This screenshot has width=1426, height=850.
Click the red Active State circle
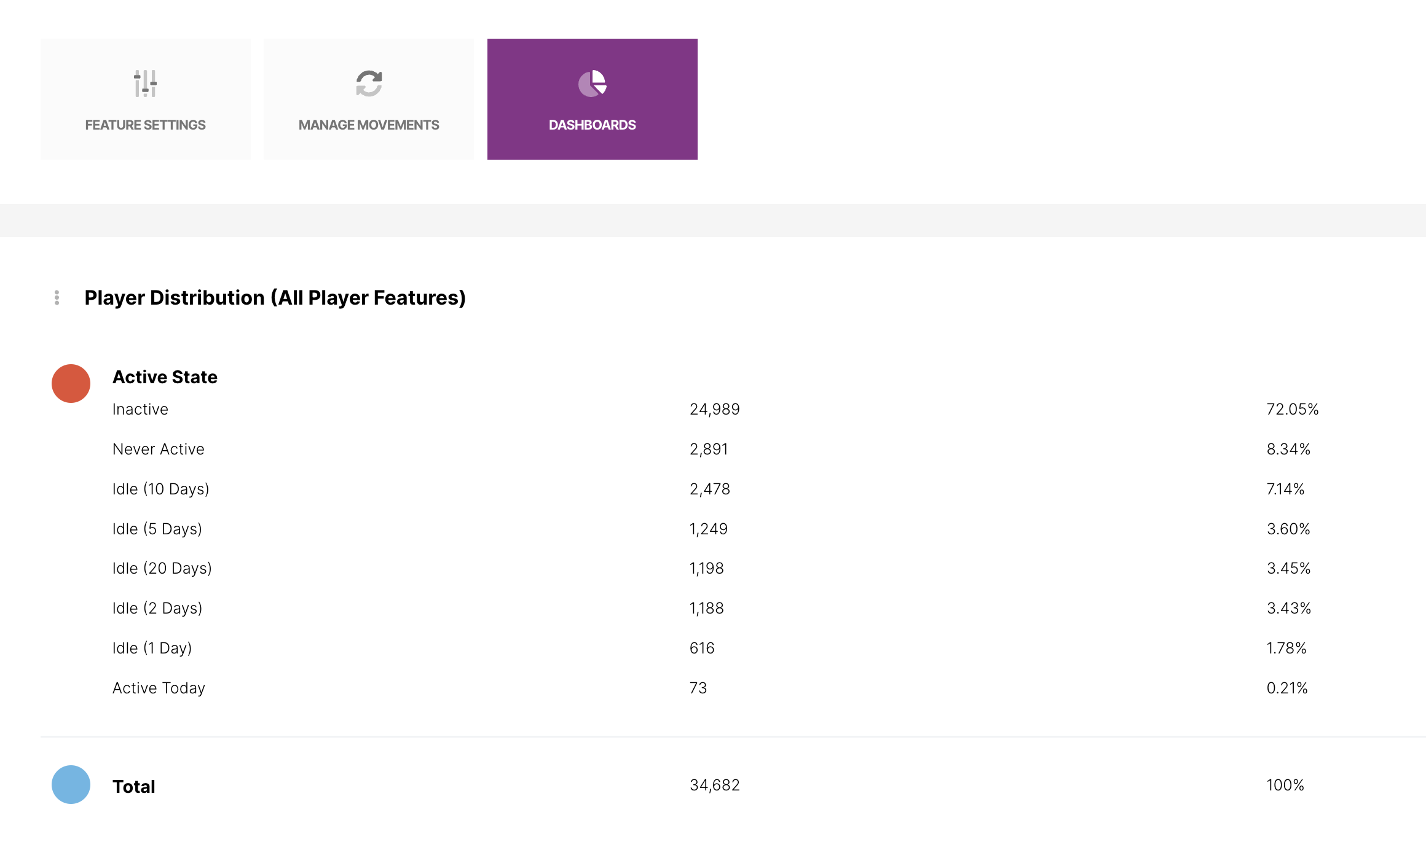(71, 383)
